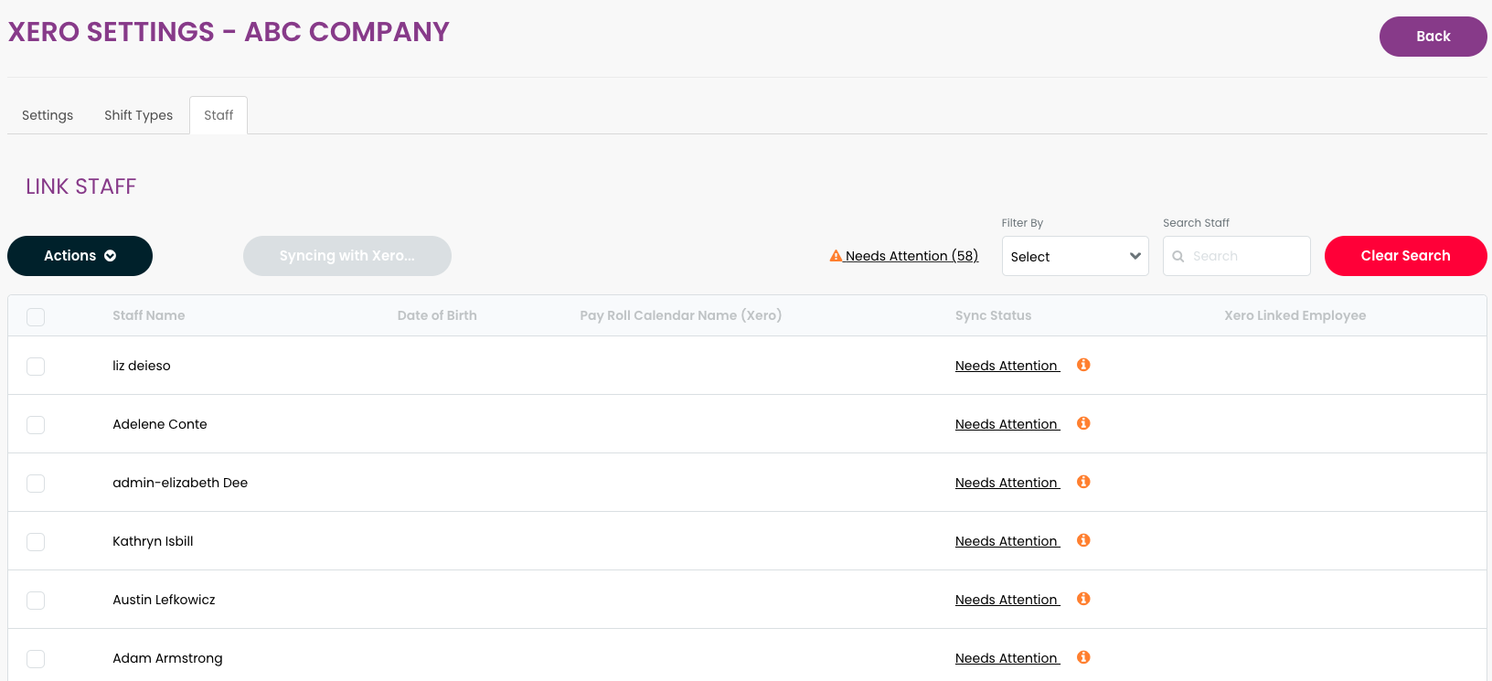The width and height of the screenshot is (1492, 681).
Task: Open the Filter By select dropdown
Action: click(1075, 256)
